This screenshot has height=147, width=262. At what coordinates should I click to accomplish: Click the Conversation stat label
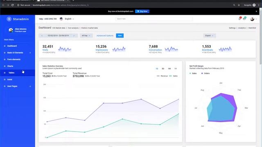tap(155, 50)
